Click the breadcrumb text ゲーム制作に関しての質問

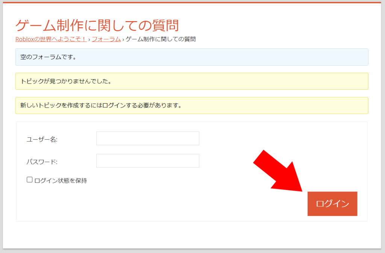click(x=161, y=39)
